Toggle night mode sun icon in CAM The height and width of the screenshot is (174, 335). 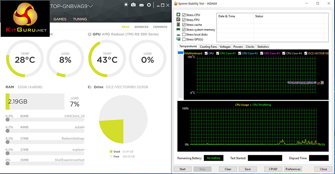pos(126,5)
